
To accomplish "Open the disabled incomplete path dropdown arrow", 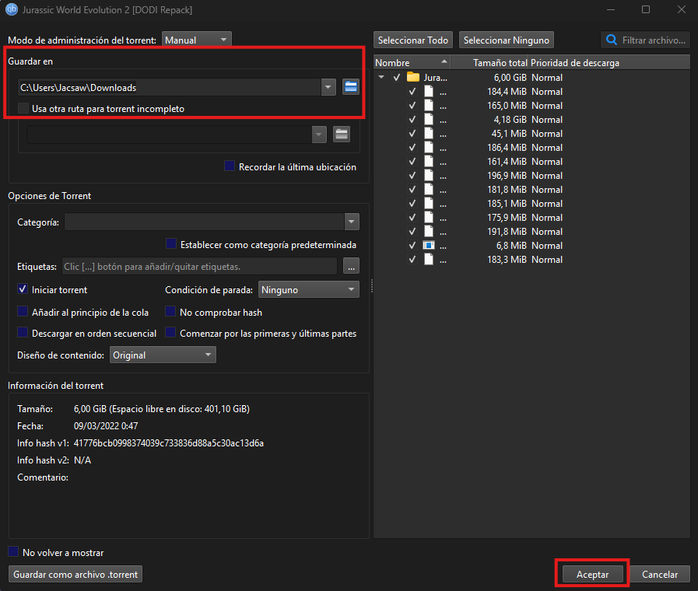I will [319, 135].
